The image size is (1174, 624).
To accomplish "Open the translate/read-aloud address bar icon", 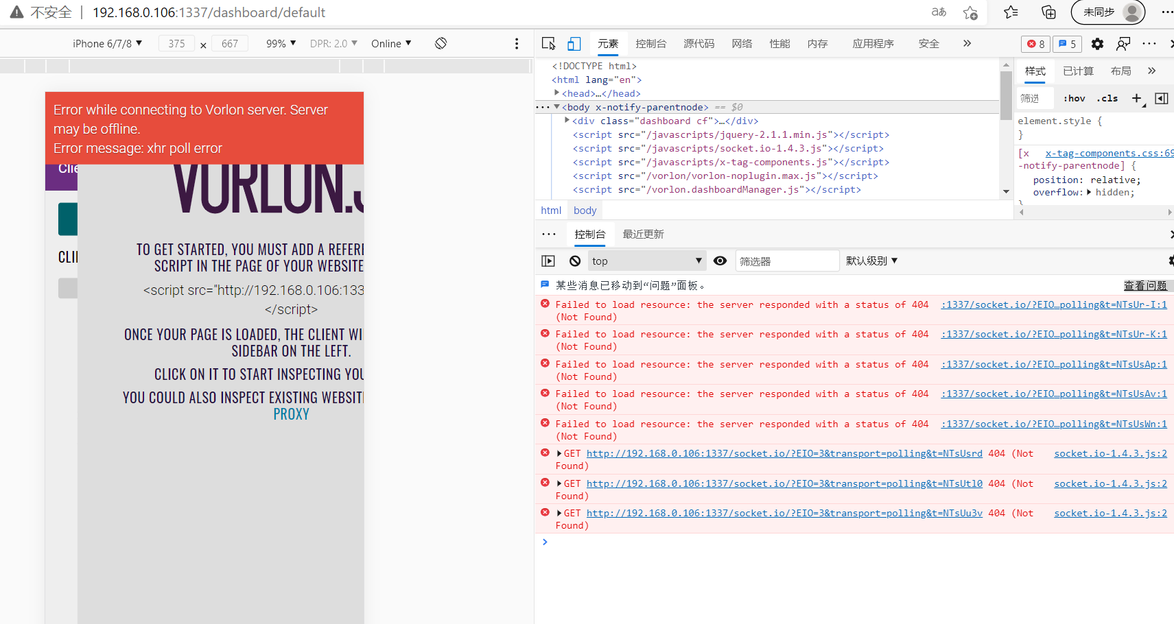I will (x=939, y=12).
